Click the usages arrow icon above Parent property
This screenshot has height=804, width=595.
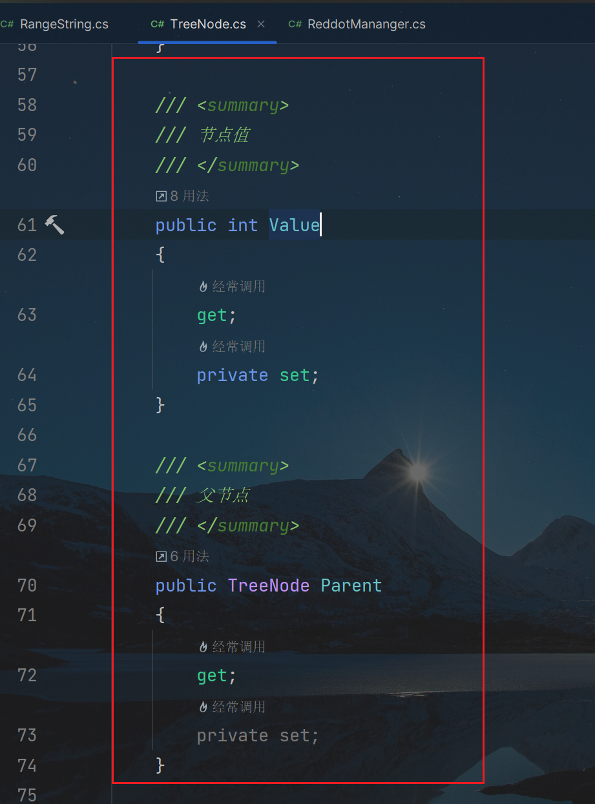pyautogui.click(x=162, y=556)
